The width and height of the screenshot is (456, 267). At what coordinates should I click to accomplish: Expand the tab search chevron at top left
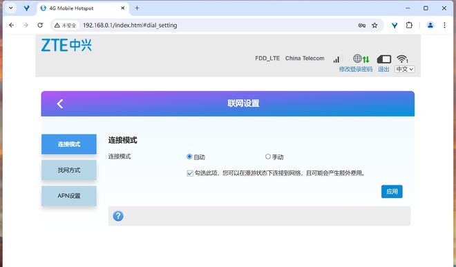[x=11, y=8]
